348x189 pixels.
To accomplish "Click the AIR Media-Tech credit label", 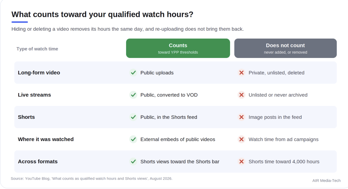I will click(x=326, y=181).
